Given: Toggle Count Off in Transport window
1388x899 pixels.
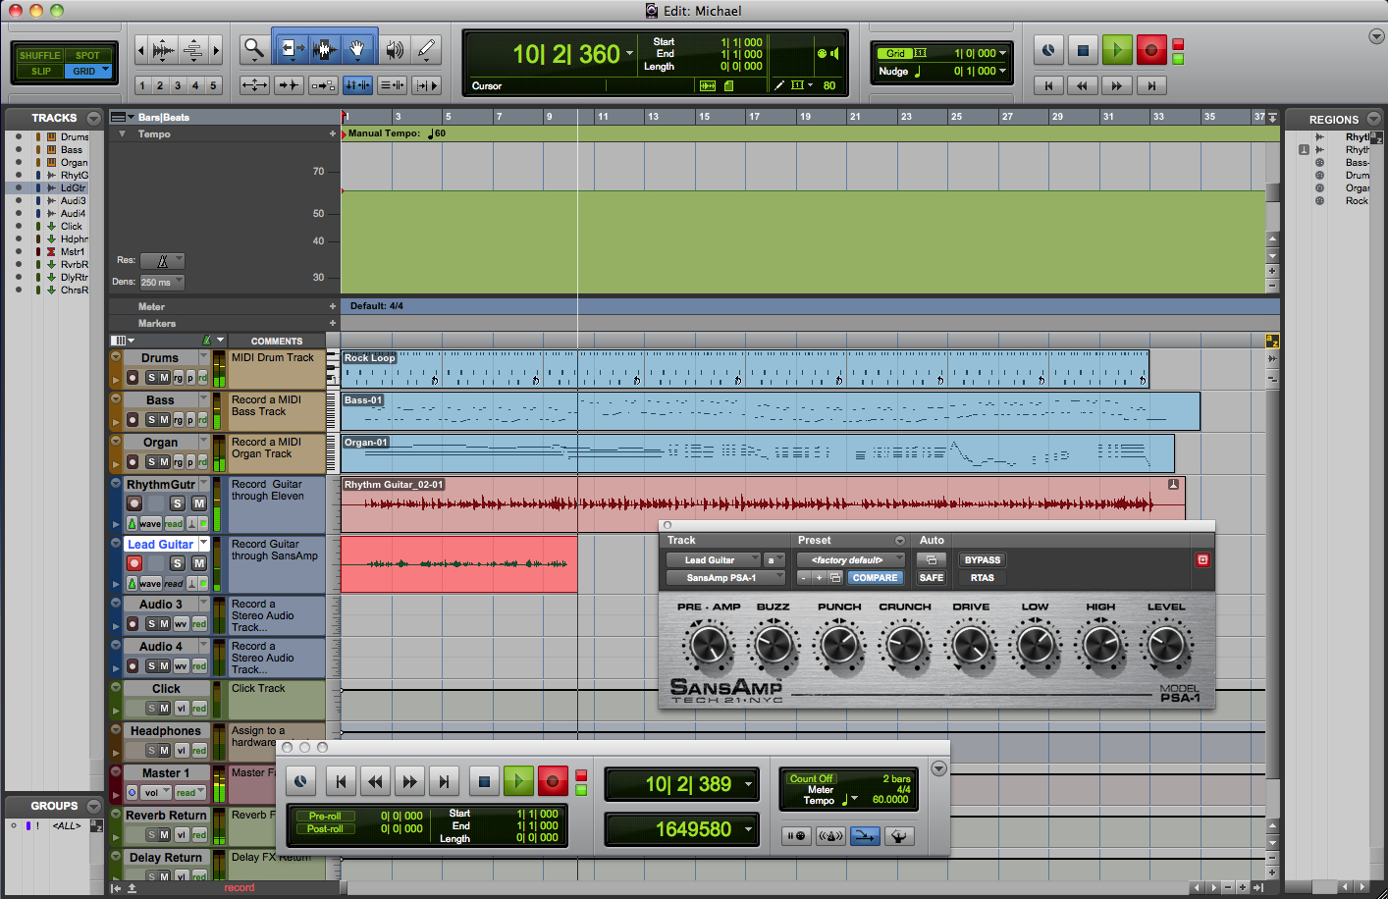Looking at the screenshot, I should (811, 778).
